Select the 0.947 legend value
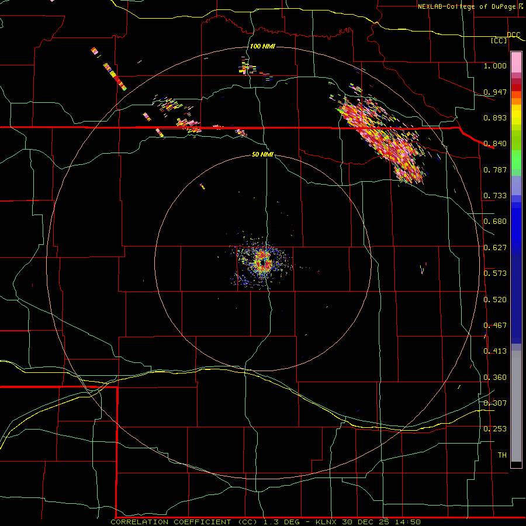Image resolution: width=526 pixels, height=526 pixels. click(x=495, y=92)
